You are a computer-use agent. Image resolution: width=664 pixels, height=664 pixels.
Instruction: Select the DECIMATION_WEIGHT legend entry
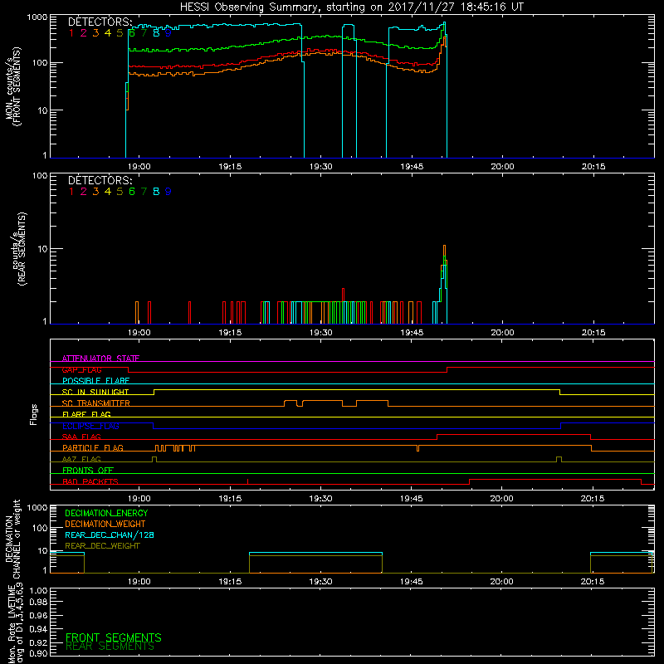coord(105,525)
